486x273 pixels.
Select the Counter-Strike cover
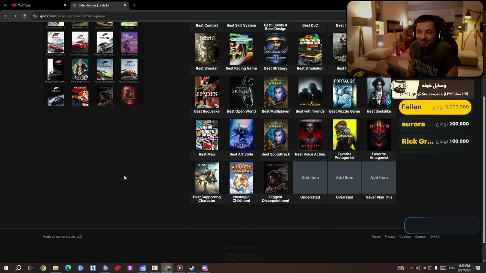[310, 92]
